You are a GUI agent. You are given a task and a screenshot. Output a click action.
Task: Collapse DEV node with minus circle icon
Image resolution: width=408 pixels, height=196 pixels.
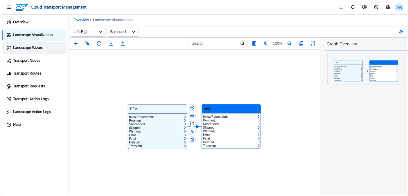point(192,107)
